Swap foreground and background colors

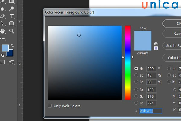12,45
